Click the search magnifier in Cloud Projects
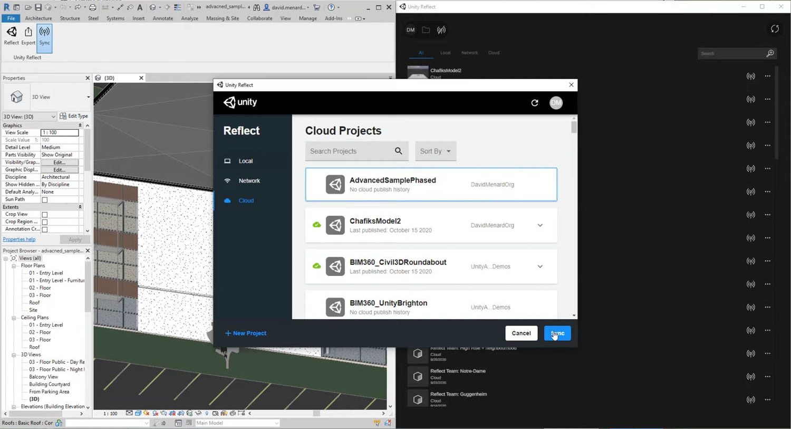The image size is (791, 429). (399, 151)
